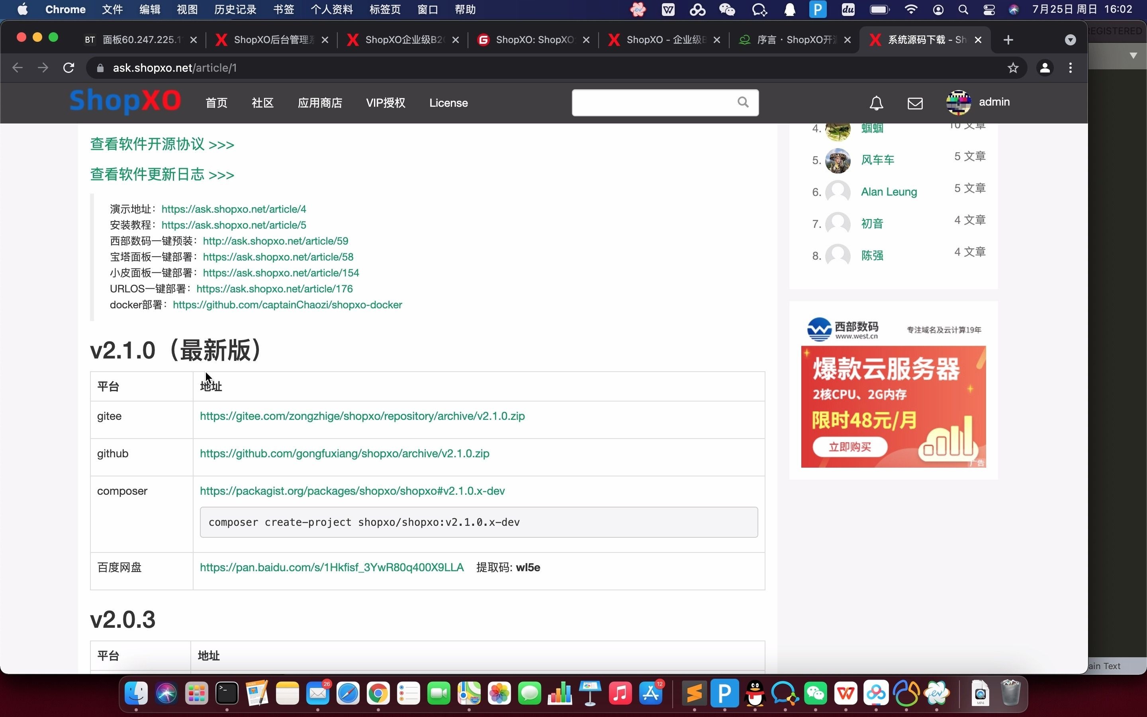Click the github v2.1.0 zip link

344,453
